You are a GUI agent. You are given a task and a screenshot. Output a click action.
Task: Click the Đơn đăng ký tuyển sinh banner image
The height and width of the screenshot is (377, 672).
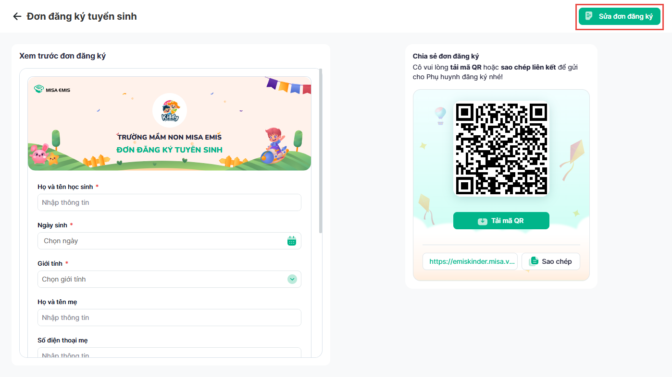coord(169,123)
